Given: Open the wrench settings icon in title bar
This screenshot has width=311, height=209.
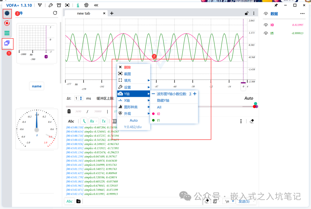Looking at the screenshot, I should pyautogui.click(x=51, y=5).
